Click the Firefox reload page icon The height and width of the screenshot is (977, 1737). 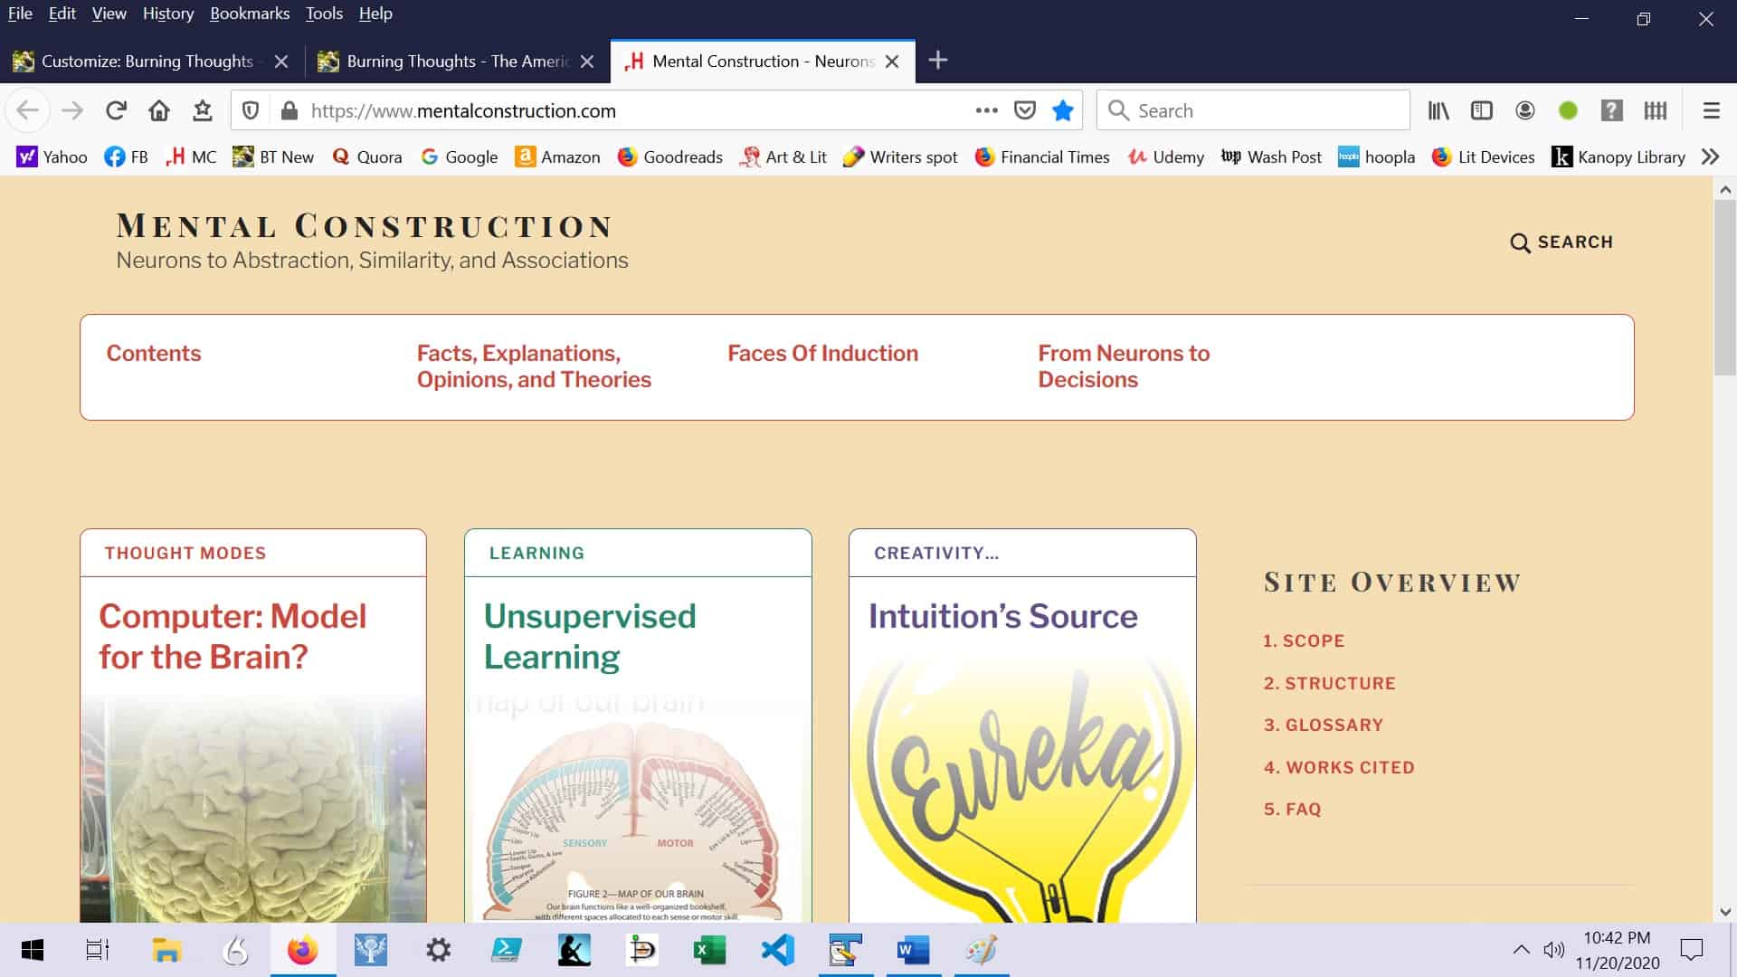116,110
